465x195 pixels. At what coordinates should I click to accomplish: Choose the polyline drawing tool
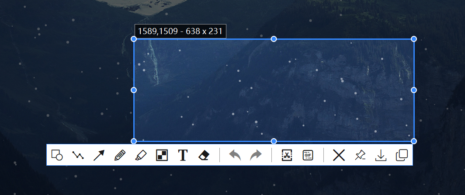pos(78,155)
